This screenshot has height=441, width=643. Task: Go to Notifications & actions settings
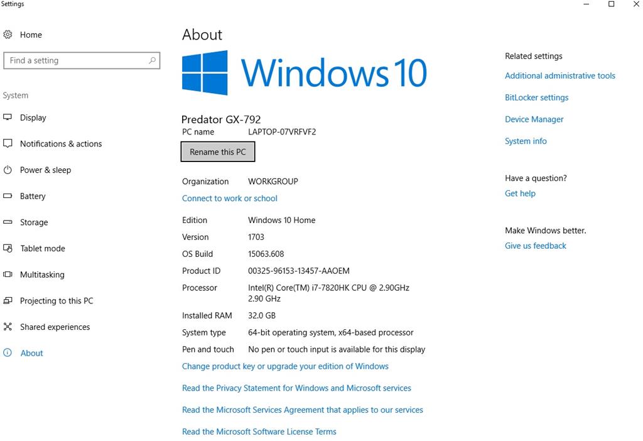[61, 144]
